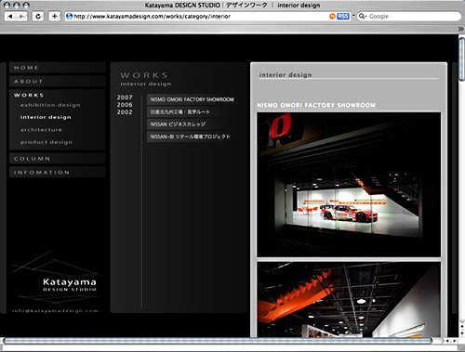465x352 pixels.
Task: Add bookmark with the plus button
Action: (54, 16)
